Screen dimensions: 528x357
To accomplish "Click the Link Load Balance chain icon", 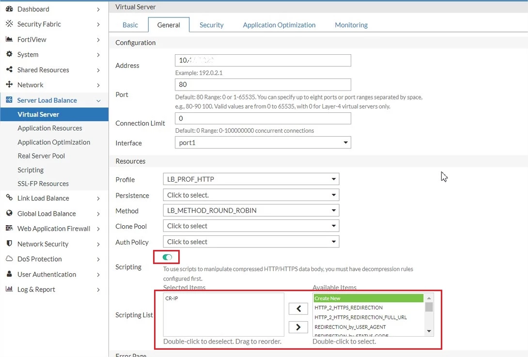I will [x=9, y=198].
